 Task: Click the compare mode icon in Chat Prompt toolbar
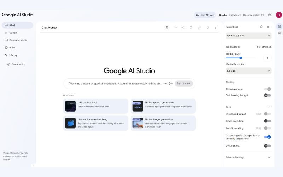[x=200, y=28]
